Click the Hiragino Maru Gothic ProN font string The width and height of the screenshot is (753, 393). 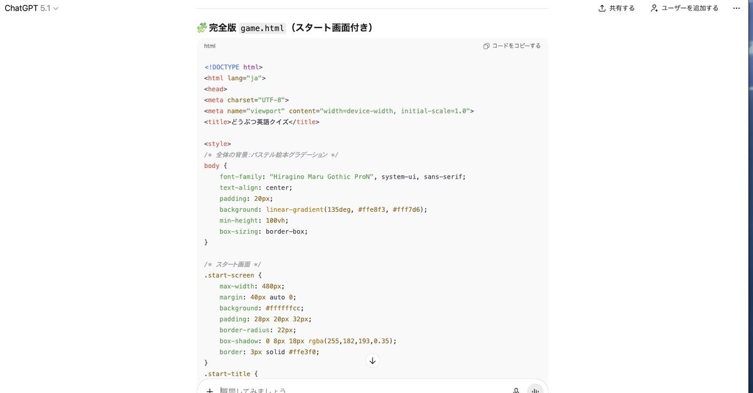tap(322, 177)
